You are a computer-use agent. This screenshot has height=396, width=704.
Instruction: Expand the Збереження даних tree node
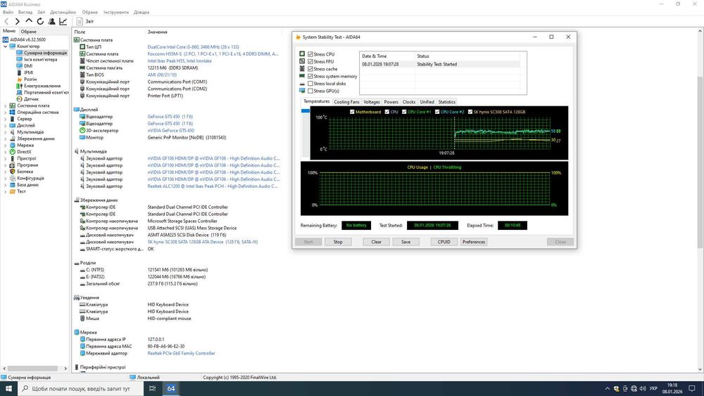6,139
